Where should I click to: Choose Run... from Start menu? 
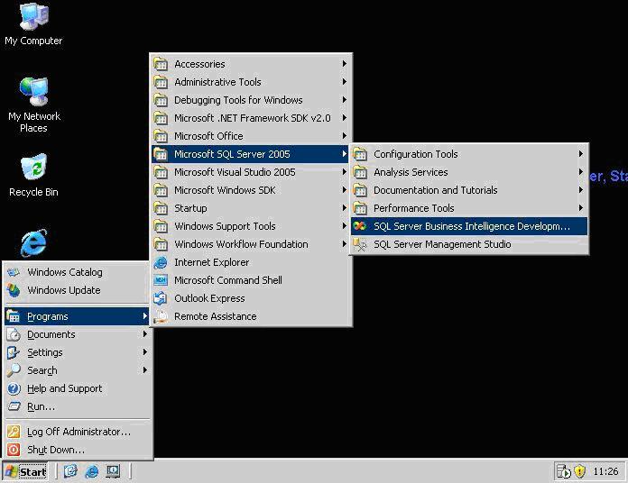tap(41, 406)
